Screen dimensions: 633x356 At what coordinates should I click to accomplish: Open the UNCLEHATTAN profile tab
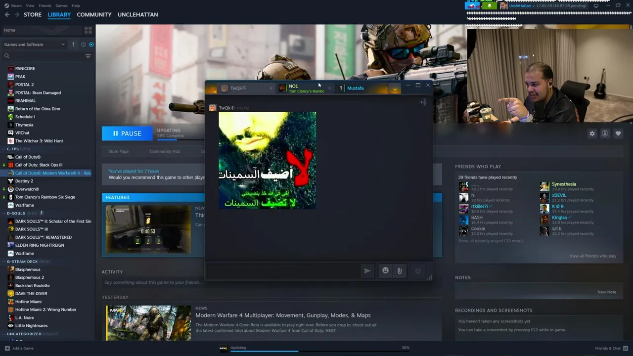coord(138,15)
